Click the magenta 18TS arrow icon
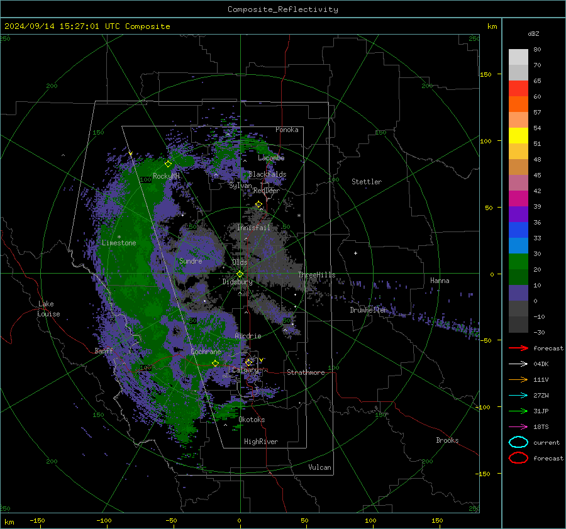 518,427
